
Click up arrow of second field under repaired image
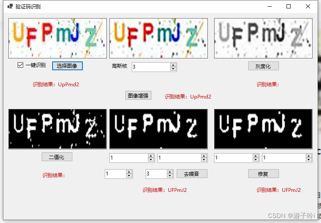click(309, 156)
